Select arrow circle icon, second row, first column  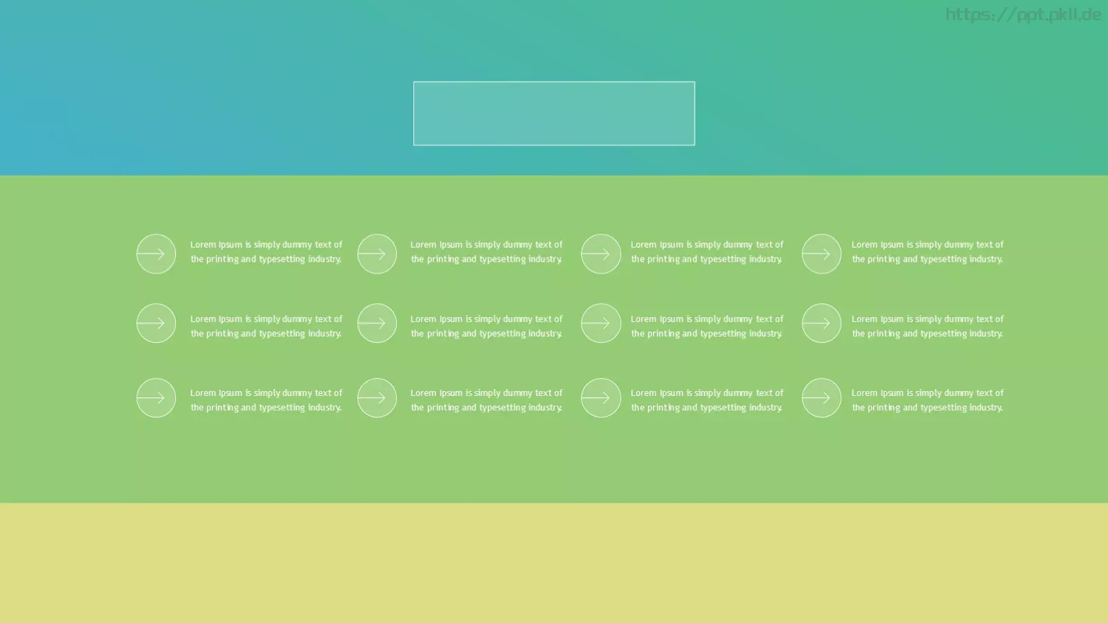tap(156, 323)
